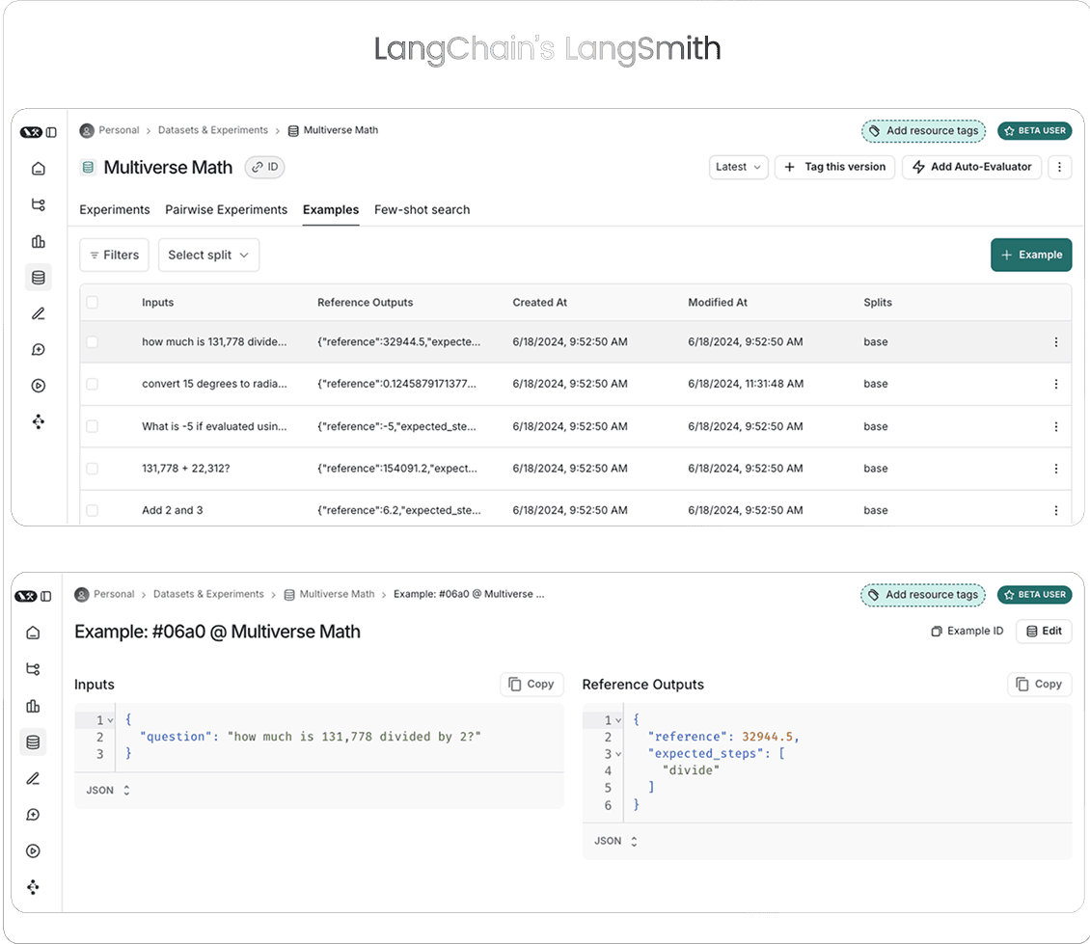This screenshot has width=1090, height=944.
Task: Open Datasets icon in Example #06a0 sidebar
Action: click(33, 742)
